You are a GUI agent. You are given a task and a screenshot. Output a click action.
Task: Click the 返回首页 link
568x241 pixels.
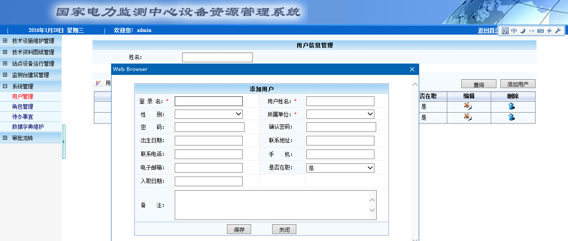point(488,30)
